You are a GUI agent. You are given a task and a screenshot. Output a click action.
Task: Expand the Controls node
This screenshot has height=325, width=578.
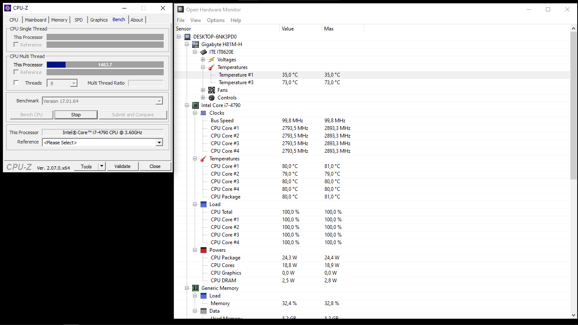pyautogui.click(x=203, y=98)
